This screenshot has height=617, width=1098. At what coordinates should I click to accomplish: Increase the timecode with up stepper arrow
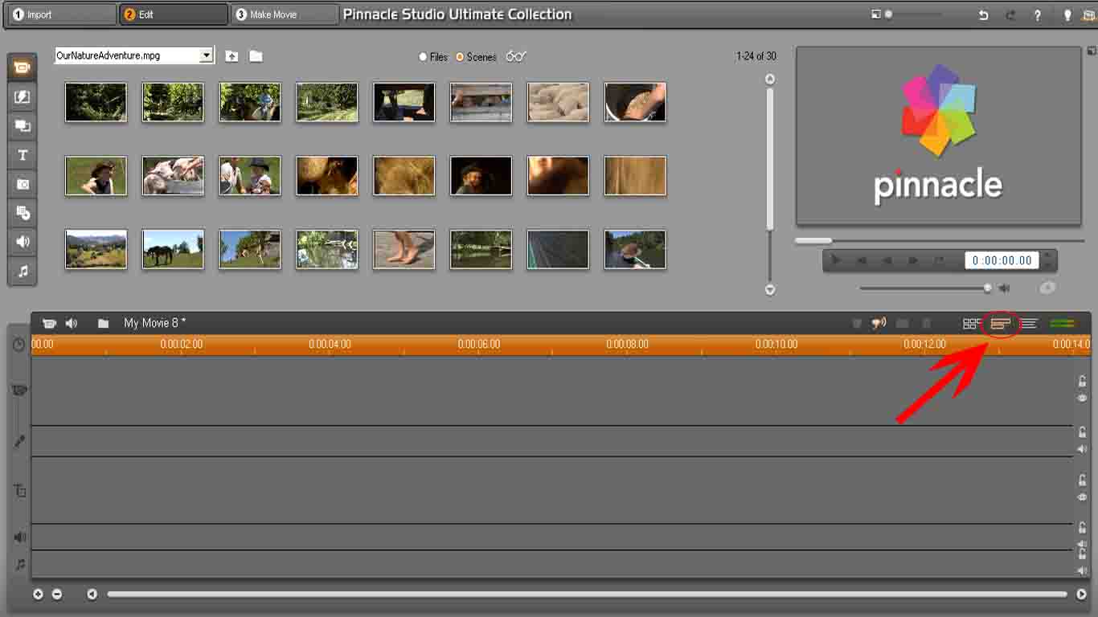(x=1047, y=256)
